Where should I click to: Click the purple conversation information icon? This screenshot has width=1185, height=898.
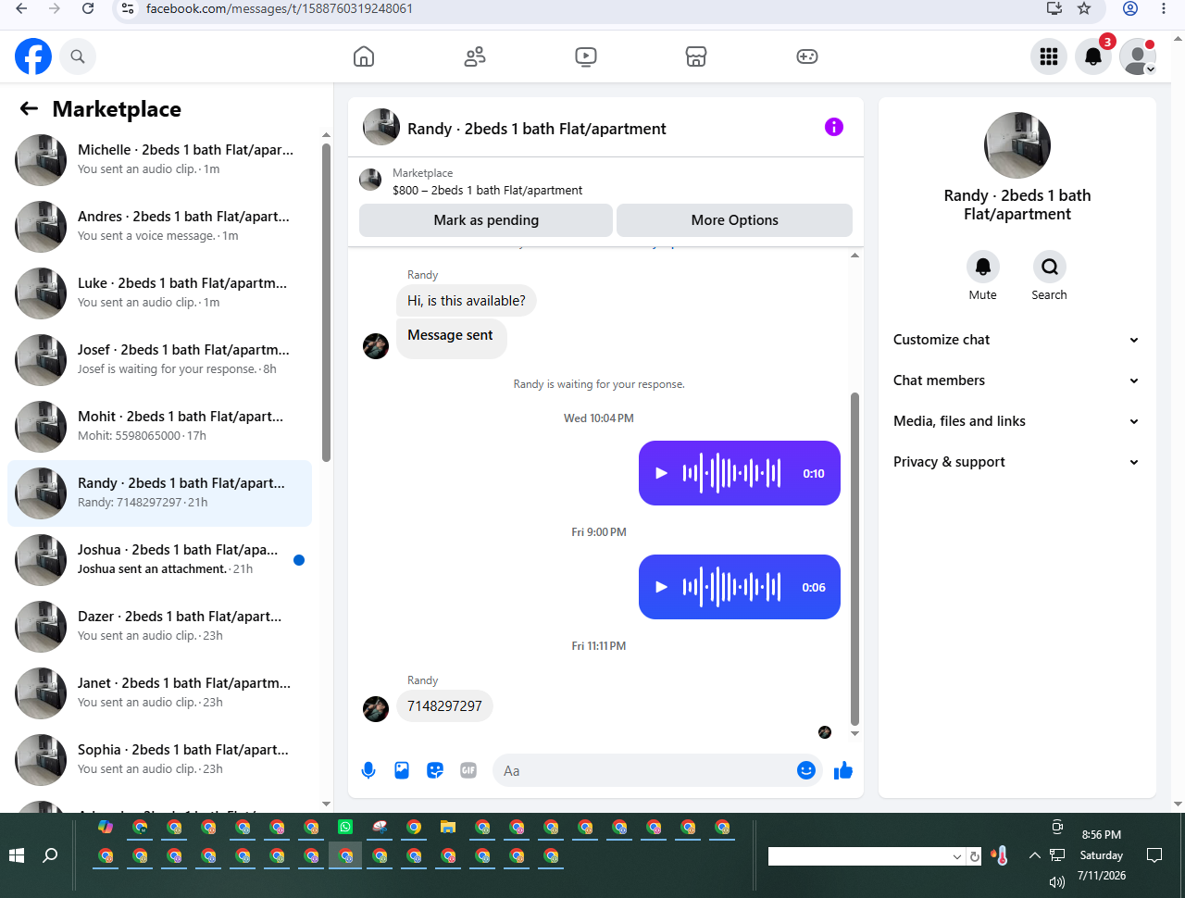(834, 127)
